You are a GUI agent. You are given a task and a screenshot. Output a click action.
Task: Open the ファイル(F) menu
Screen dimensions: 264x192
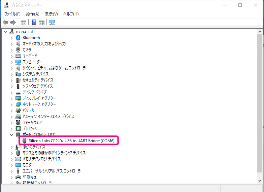[12, 14]
